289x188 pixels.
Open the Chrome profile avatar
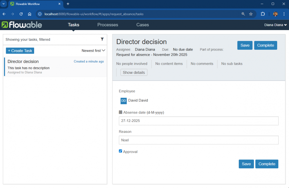click(275, 14)
